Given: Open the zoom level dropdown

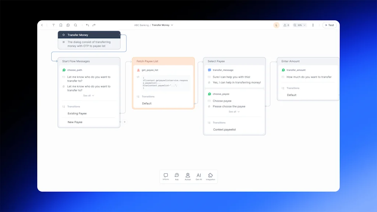Looking at the screenshot, I should click(x=304, y=25).
